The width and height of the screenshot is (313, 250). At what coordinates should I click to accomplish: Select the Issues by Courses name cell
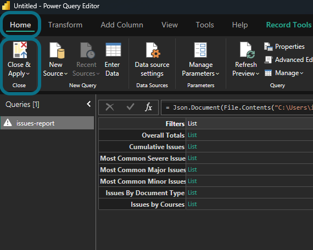click(x=142, y=204)
